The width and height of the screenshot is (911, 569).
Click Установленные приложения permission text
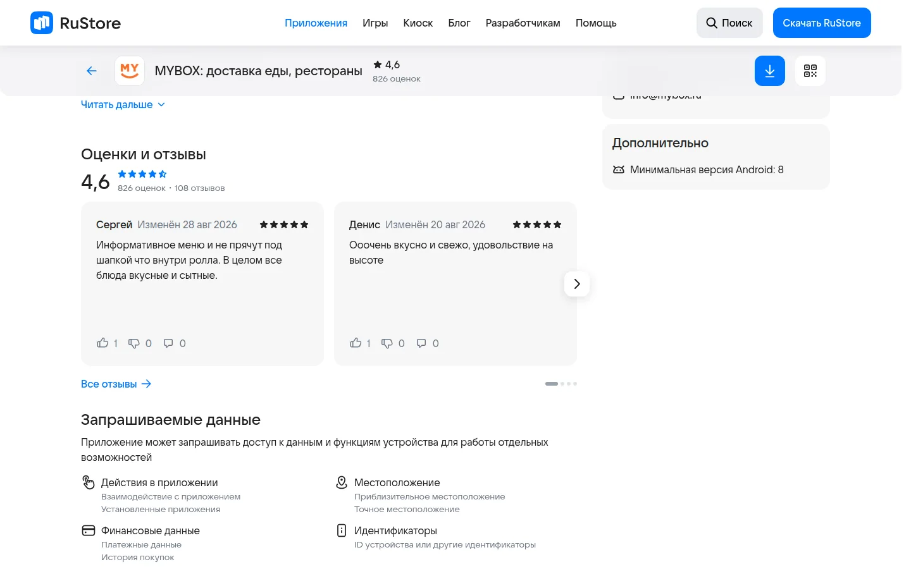[161, 509]
